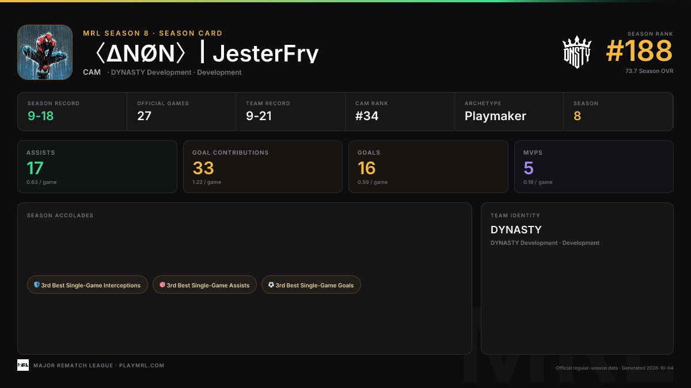The width and height of the screenshot is (691, 388).
Task: Click the "MRL SEASON 8 · SEASON CARD" header
Action: coord(153,33)
